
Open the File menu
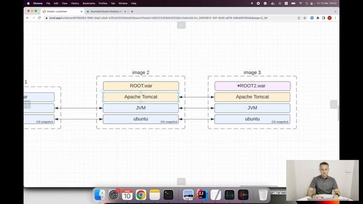[48, 3]
